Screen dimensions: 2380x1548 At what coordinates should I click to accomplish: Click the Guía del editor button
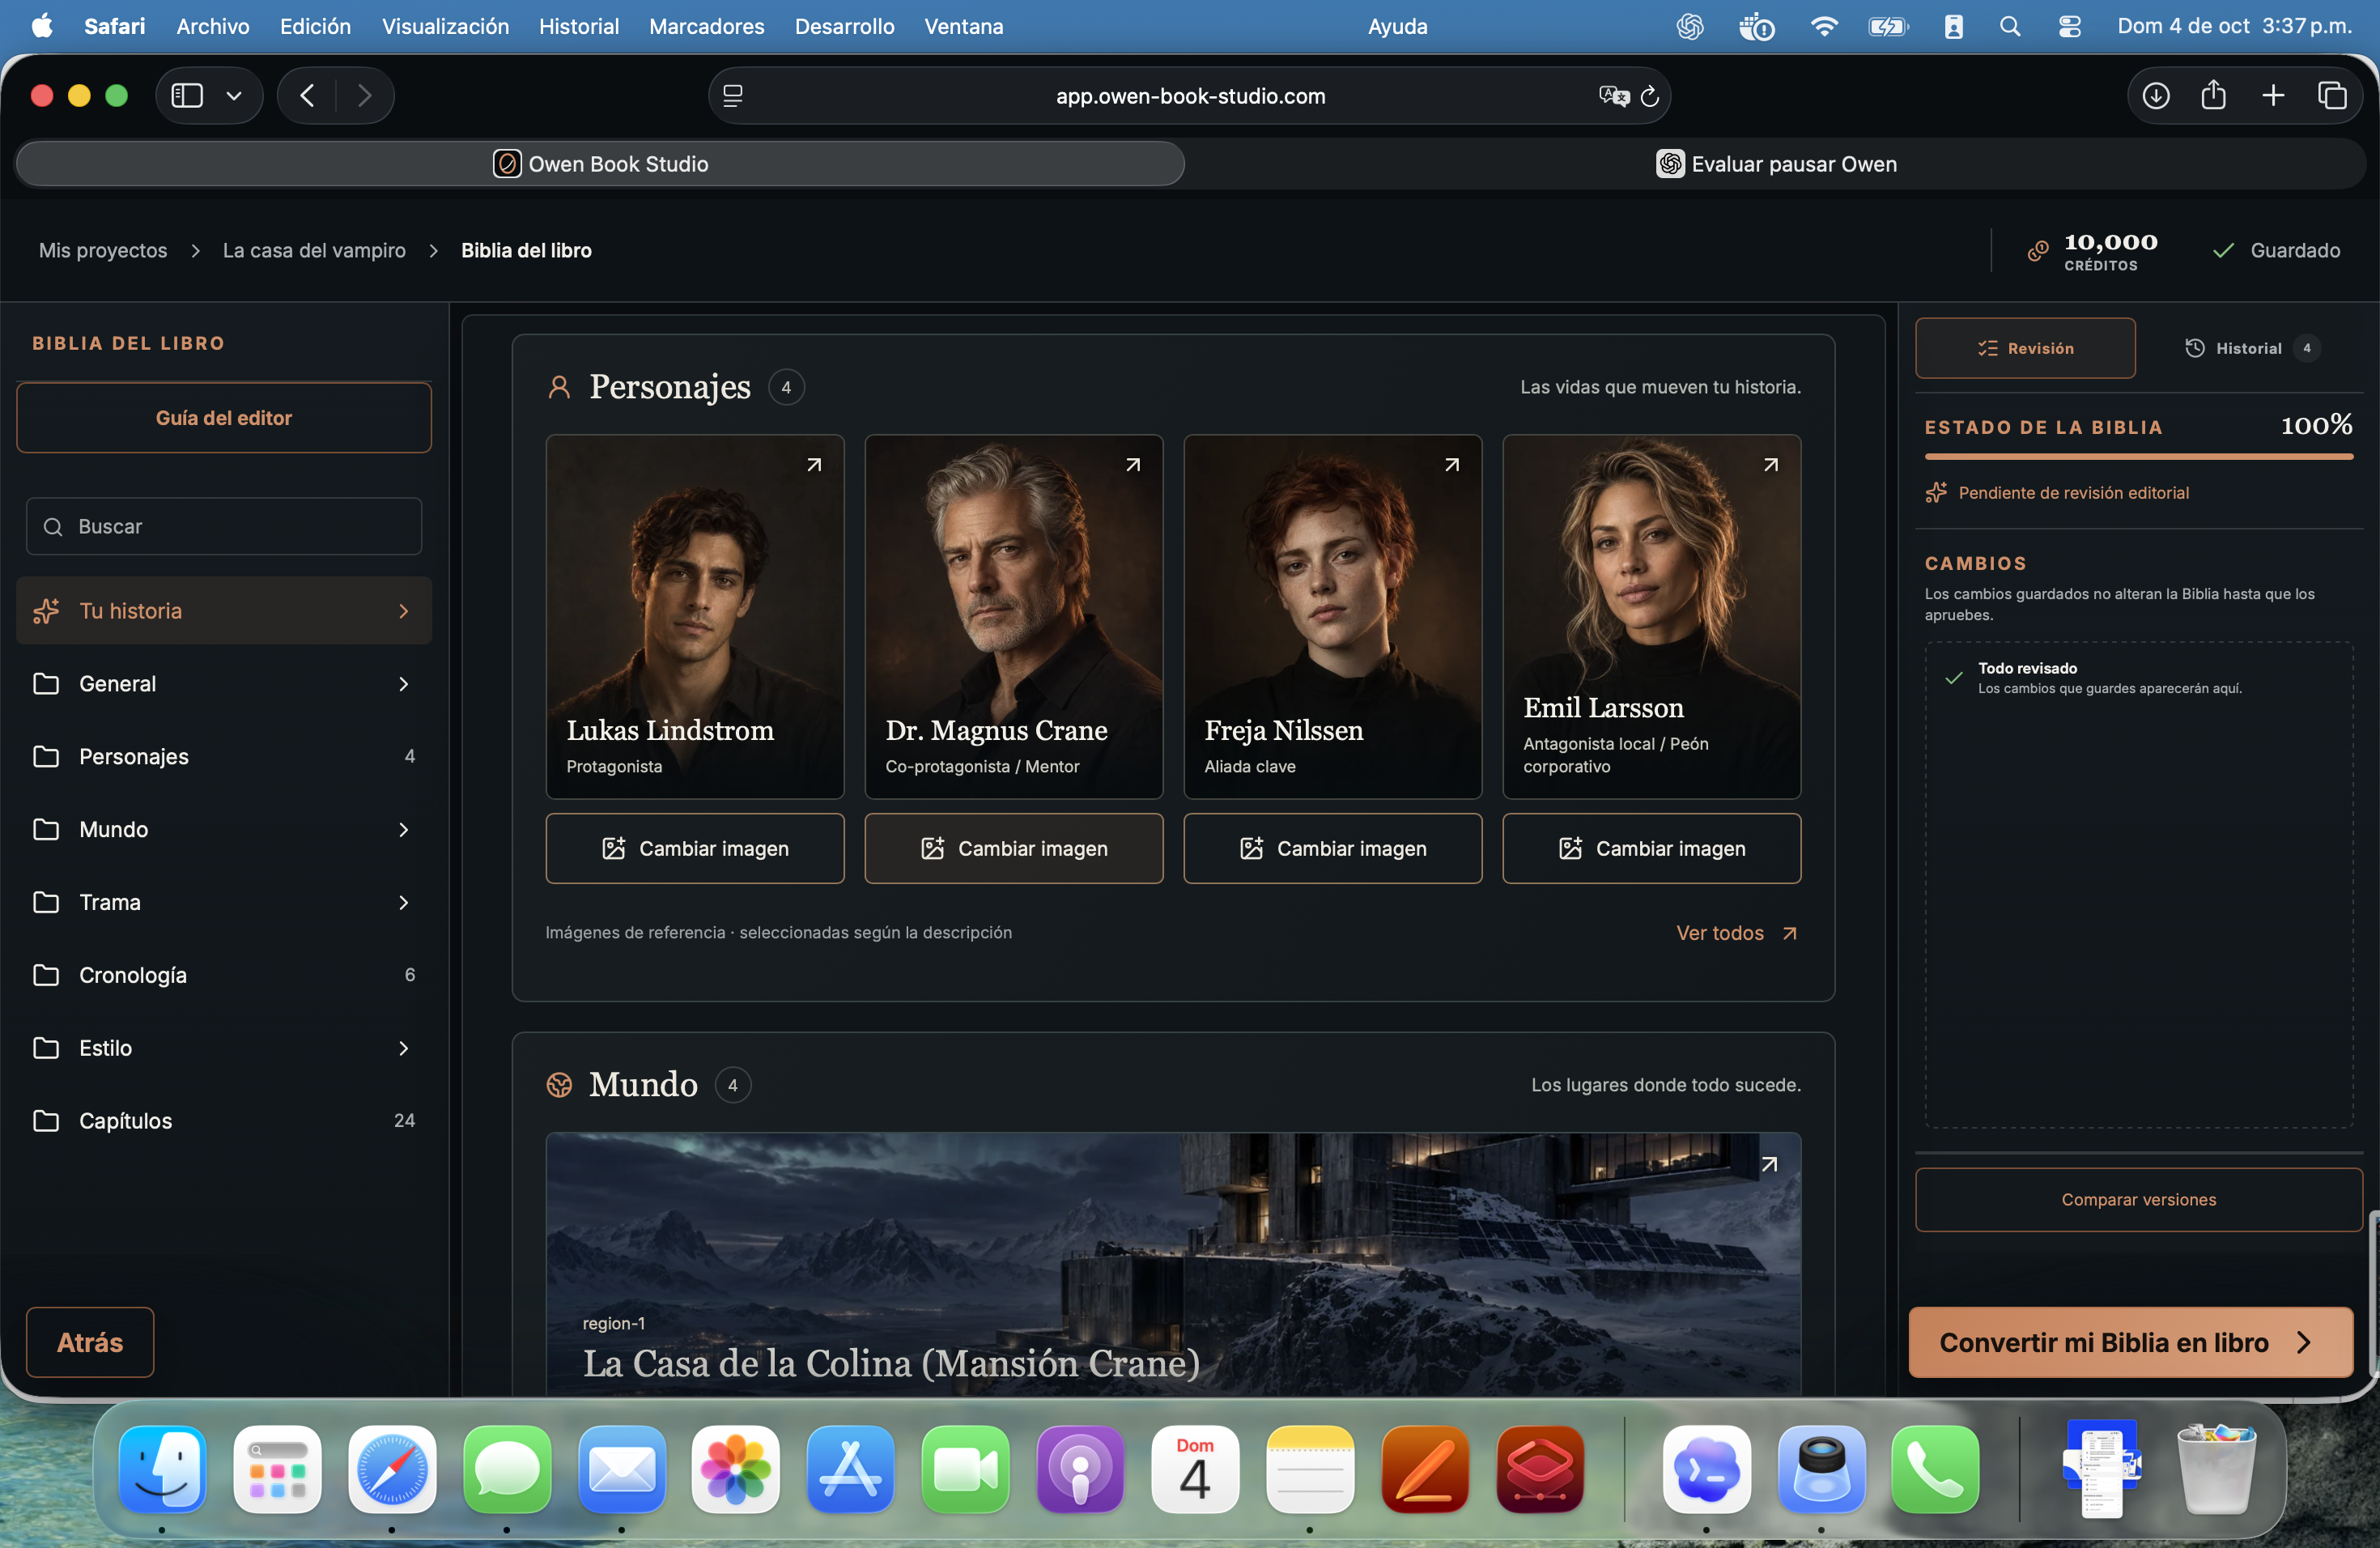224,418
